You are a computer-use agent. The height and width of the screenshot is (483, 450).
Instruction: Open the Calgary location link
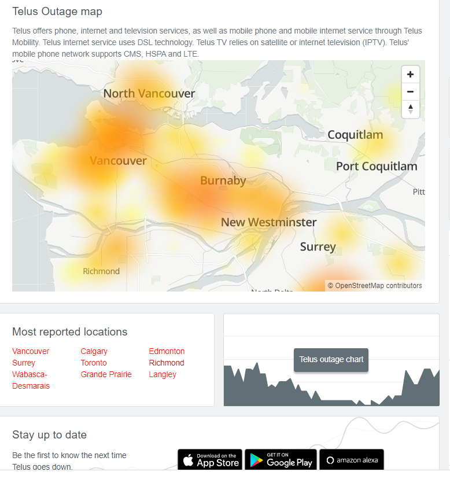(94, 351)
